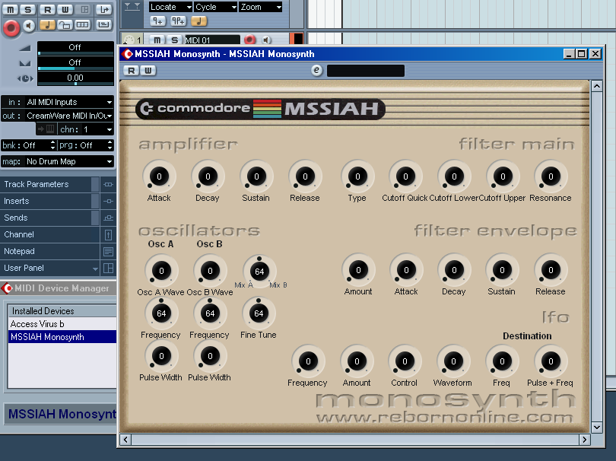Click the add cycle marker icon
The width and height of the screenshot is (616, 461).
pyautogui.click(x=178, y=21)
